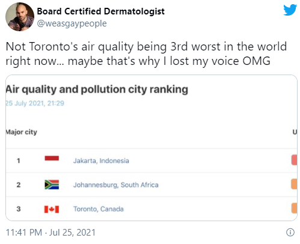Click the 11:41 PM · Jul 25, 2021 timestamp
The image size is (300, 244).
(x=51, y=233)
